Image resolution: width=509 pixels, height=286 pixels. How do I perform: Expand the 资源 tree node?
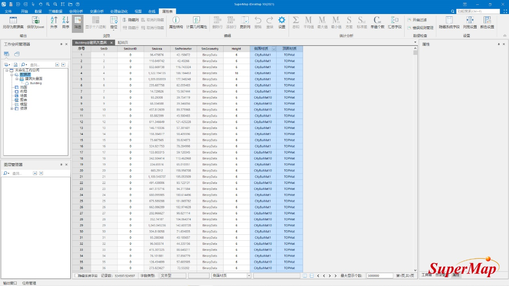click(12, 109)
